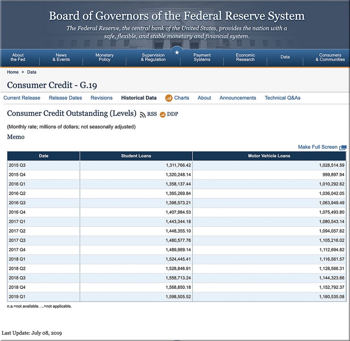Click the Student Loans column header
This screenshot has height=341, width=350.
coord(136,156)
